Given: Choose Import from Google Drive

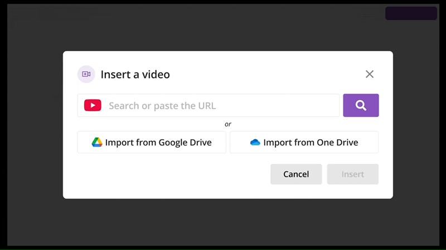Looking at the screenshot, I should [x=152, y=143].
